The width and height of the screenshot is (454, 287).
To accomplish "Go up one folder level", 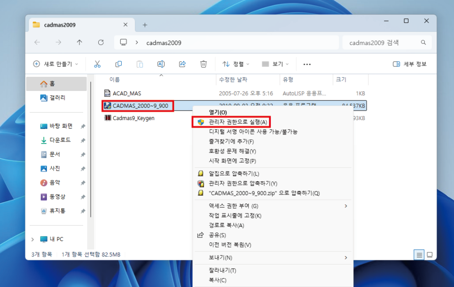I will (79, 43).
